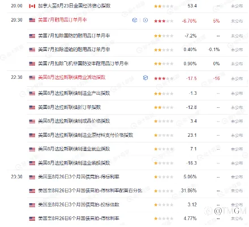The width and height of the screenshot is (249, 227).
Task: Click 未公布 in the 达拉斯联储新订单指数 row
Action: (x=237, y=108)
